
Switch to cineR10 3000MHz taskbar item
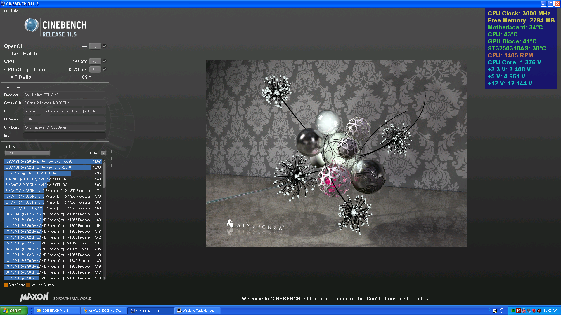coord(104,311)
